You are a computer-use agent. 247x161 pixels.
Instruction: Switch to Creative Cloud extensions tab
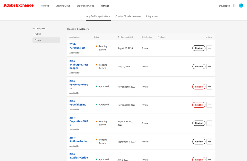(128, 16)
